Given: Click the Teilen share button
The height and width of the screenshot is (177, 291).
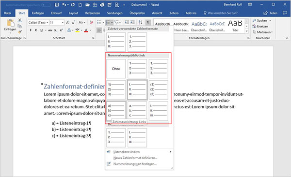Looking at the screenshot, I should (x=271, y=13).
